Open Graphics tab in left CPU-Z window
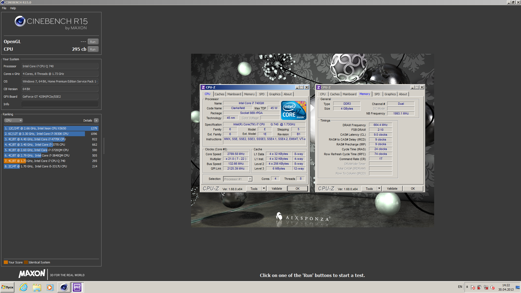Image resolution: width=521 pixels, height=293 pixels. point(275,94)
